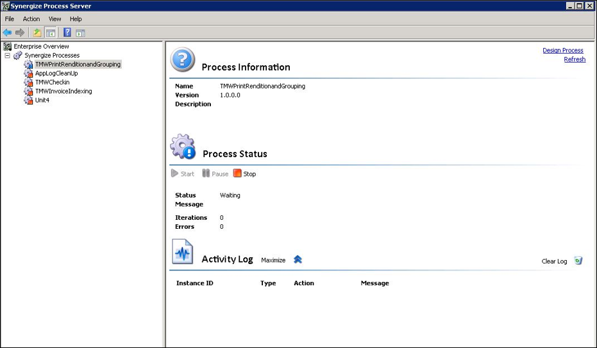Select the TMWInvoiceIndexing process
Viewport: 597px width, 348px height.
(x=63, y=91)
